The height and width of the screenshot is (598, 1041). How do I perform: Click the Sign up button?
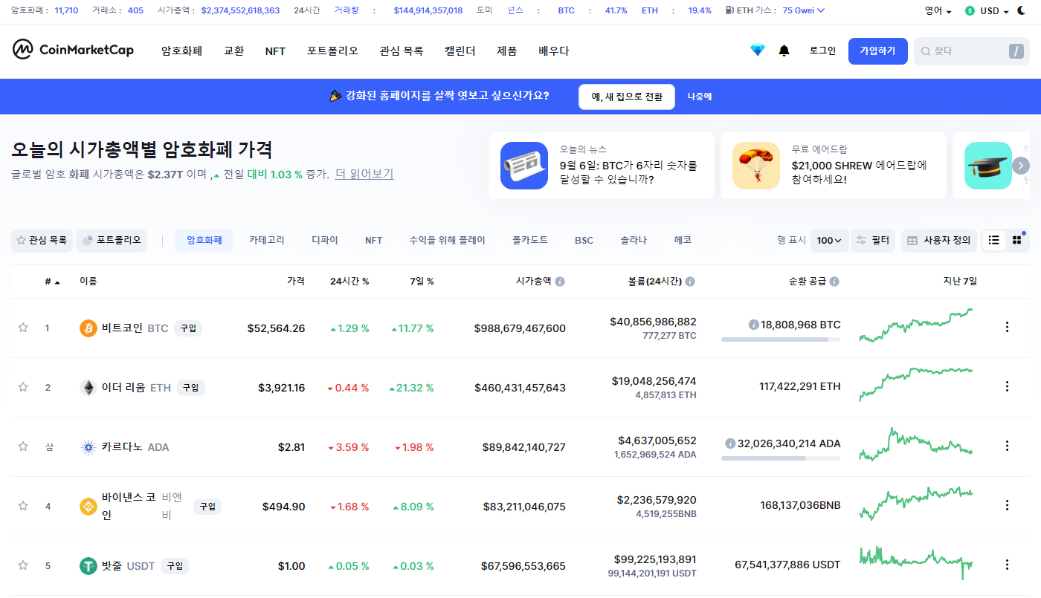(x=878, y=51)
